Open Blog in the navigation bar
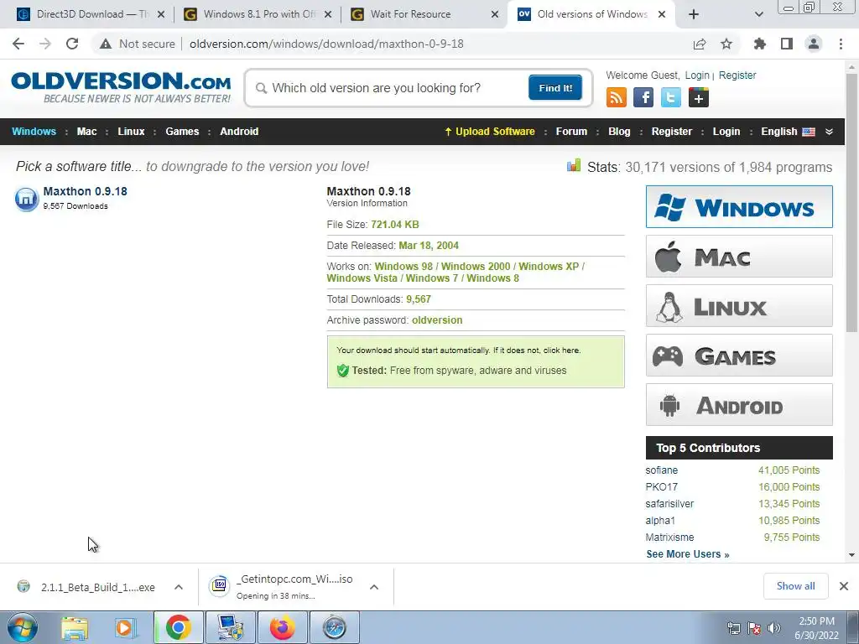859x644 pixels. [619, 132]
